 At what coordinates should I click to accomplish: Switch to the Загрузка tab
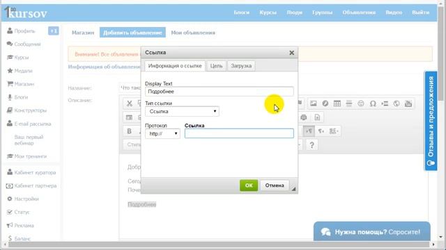[241, 66]
